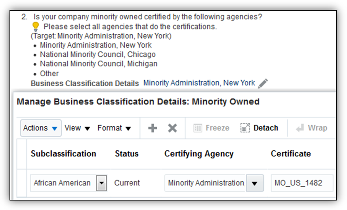Expand the Certifying Agency dropdown arrow
The height and width of the screenshot is (210, 347).
pyautogui.click(x=255, y=183)
